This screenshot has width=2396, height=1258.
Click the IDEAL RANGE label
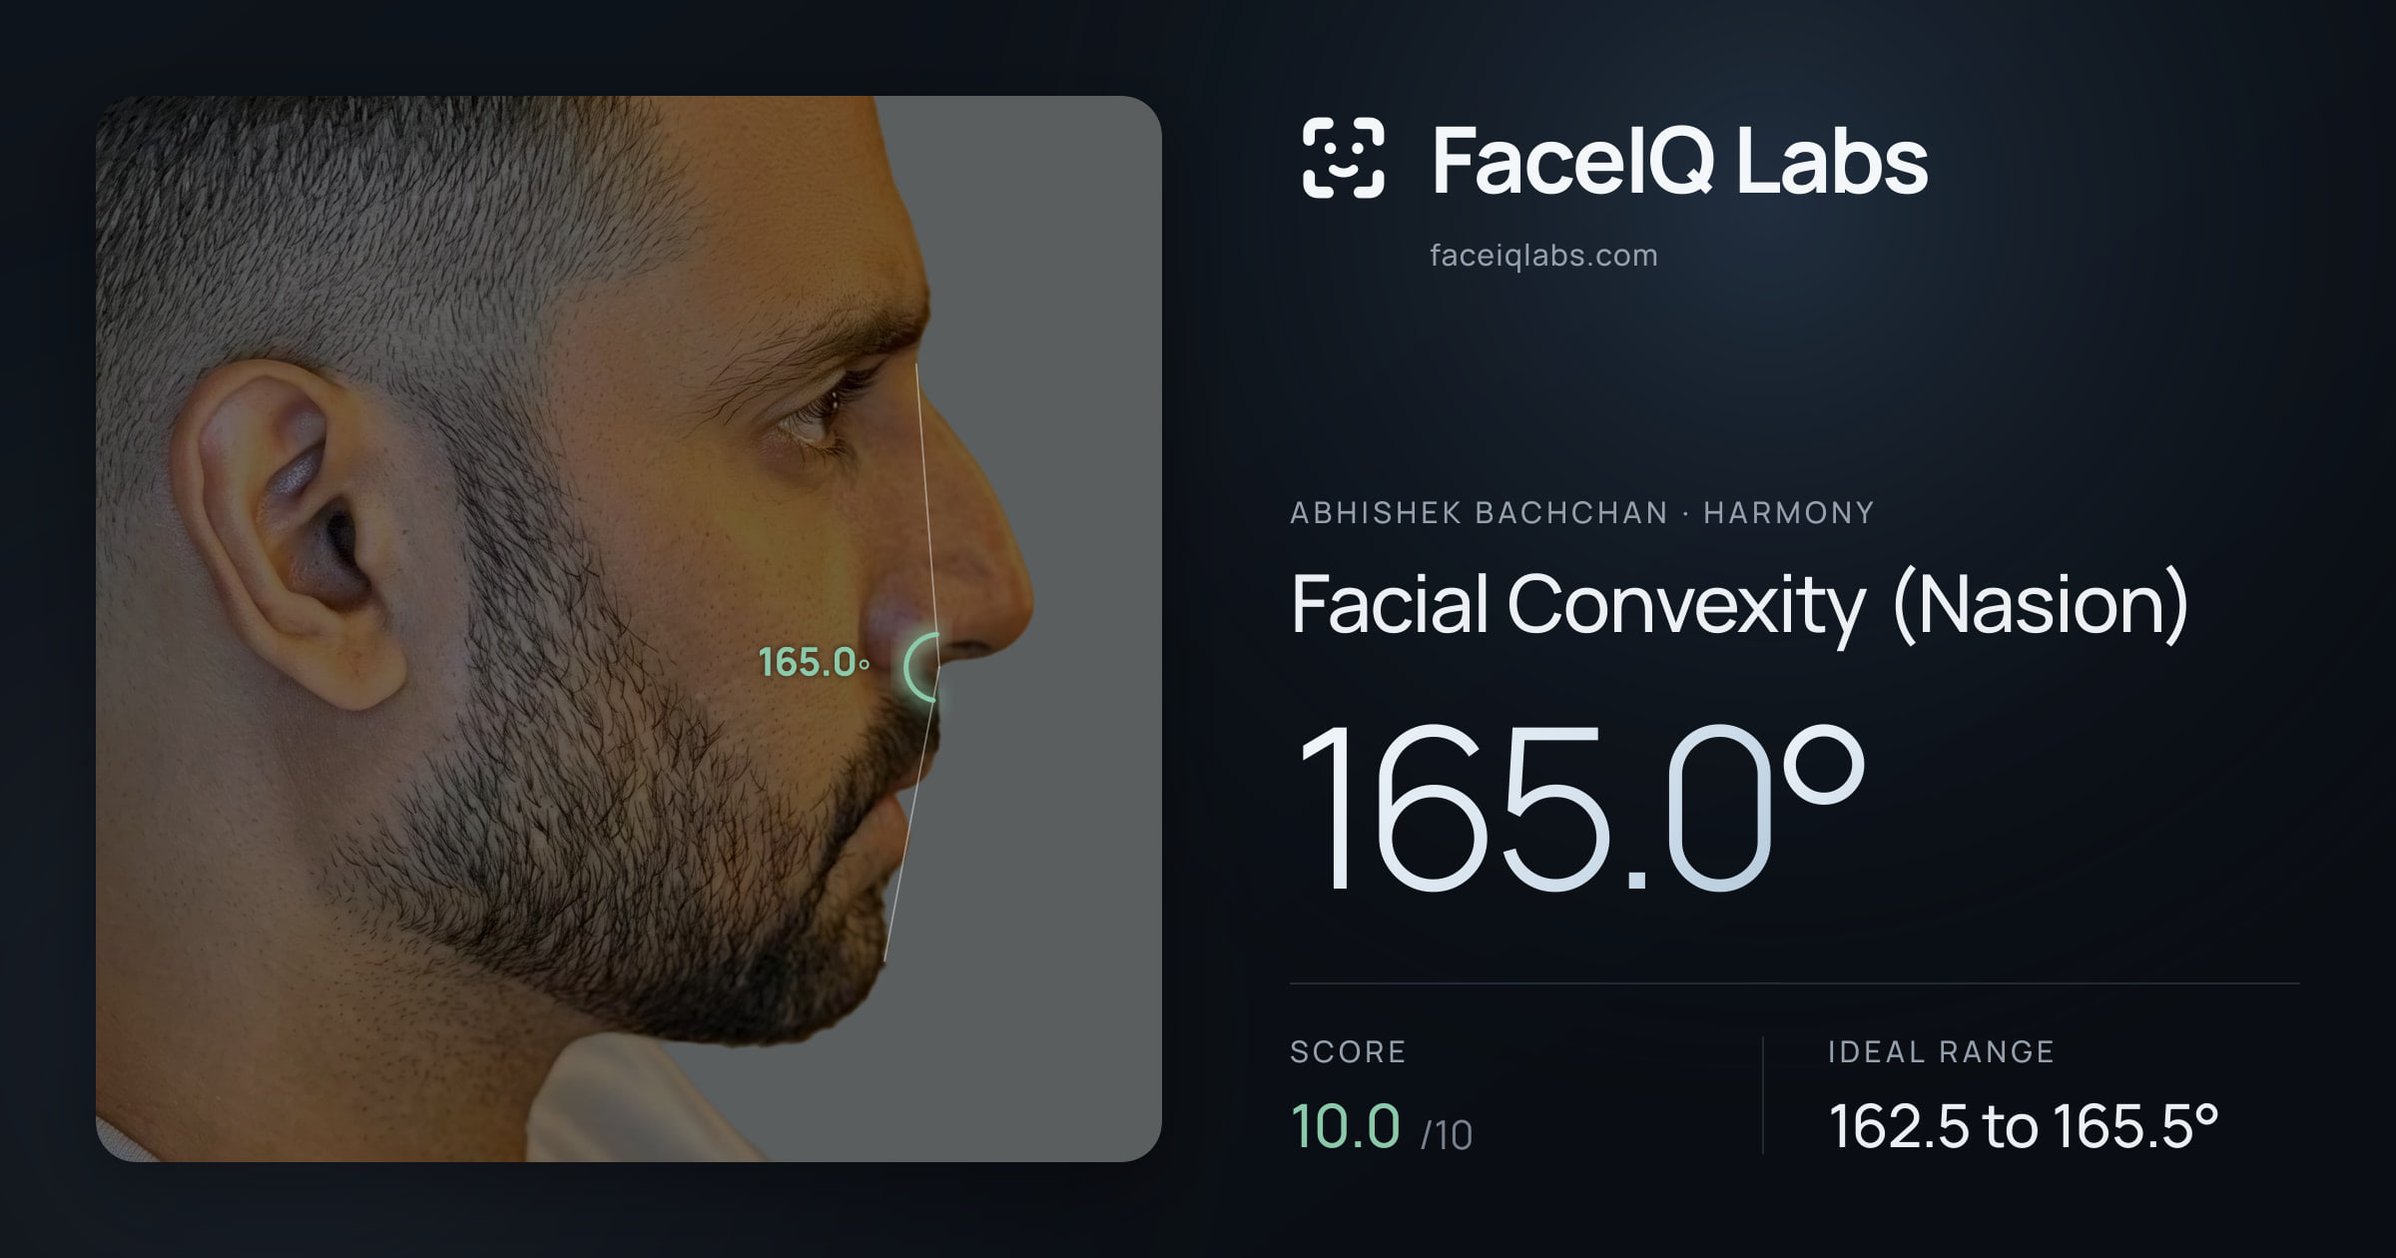1941,1051
